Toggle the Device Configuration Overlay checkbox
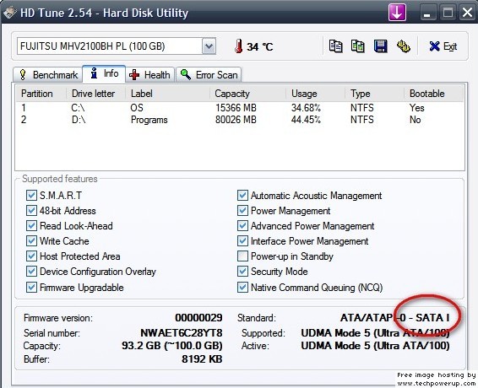The width and height of the screenshot is (478, 388). point(31,272)
